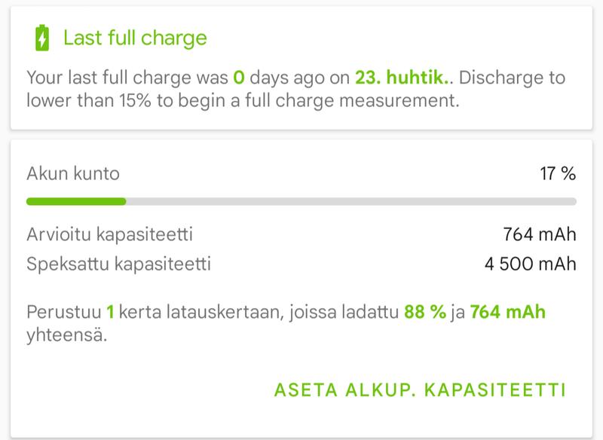The width and height of the screenshot is (603, 440).
Task: Click the green "88 %" charged value
Action: pos(425,313)
